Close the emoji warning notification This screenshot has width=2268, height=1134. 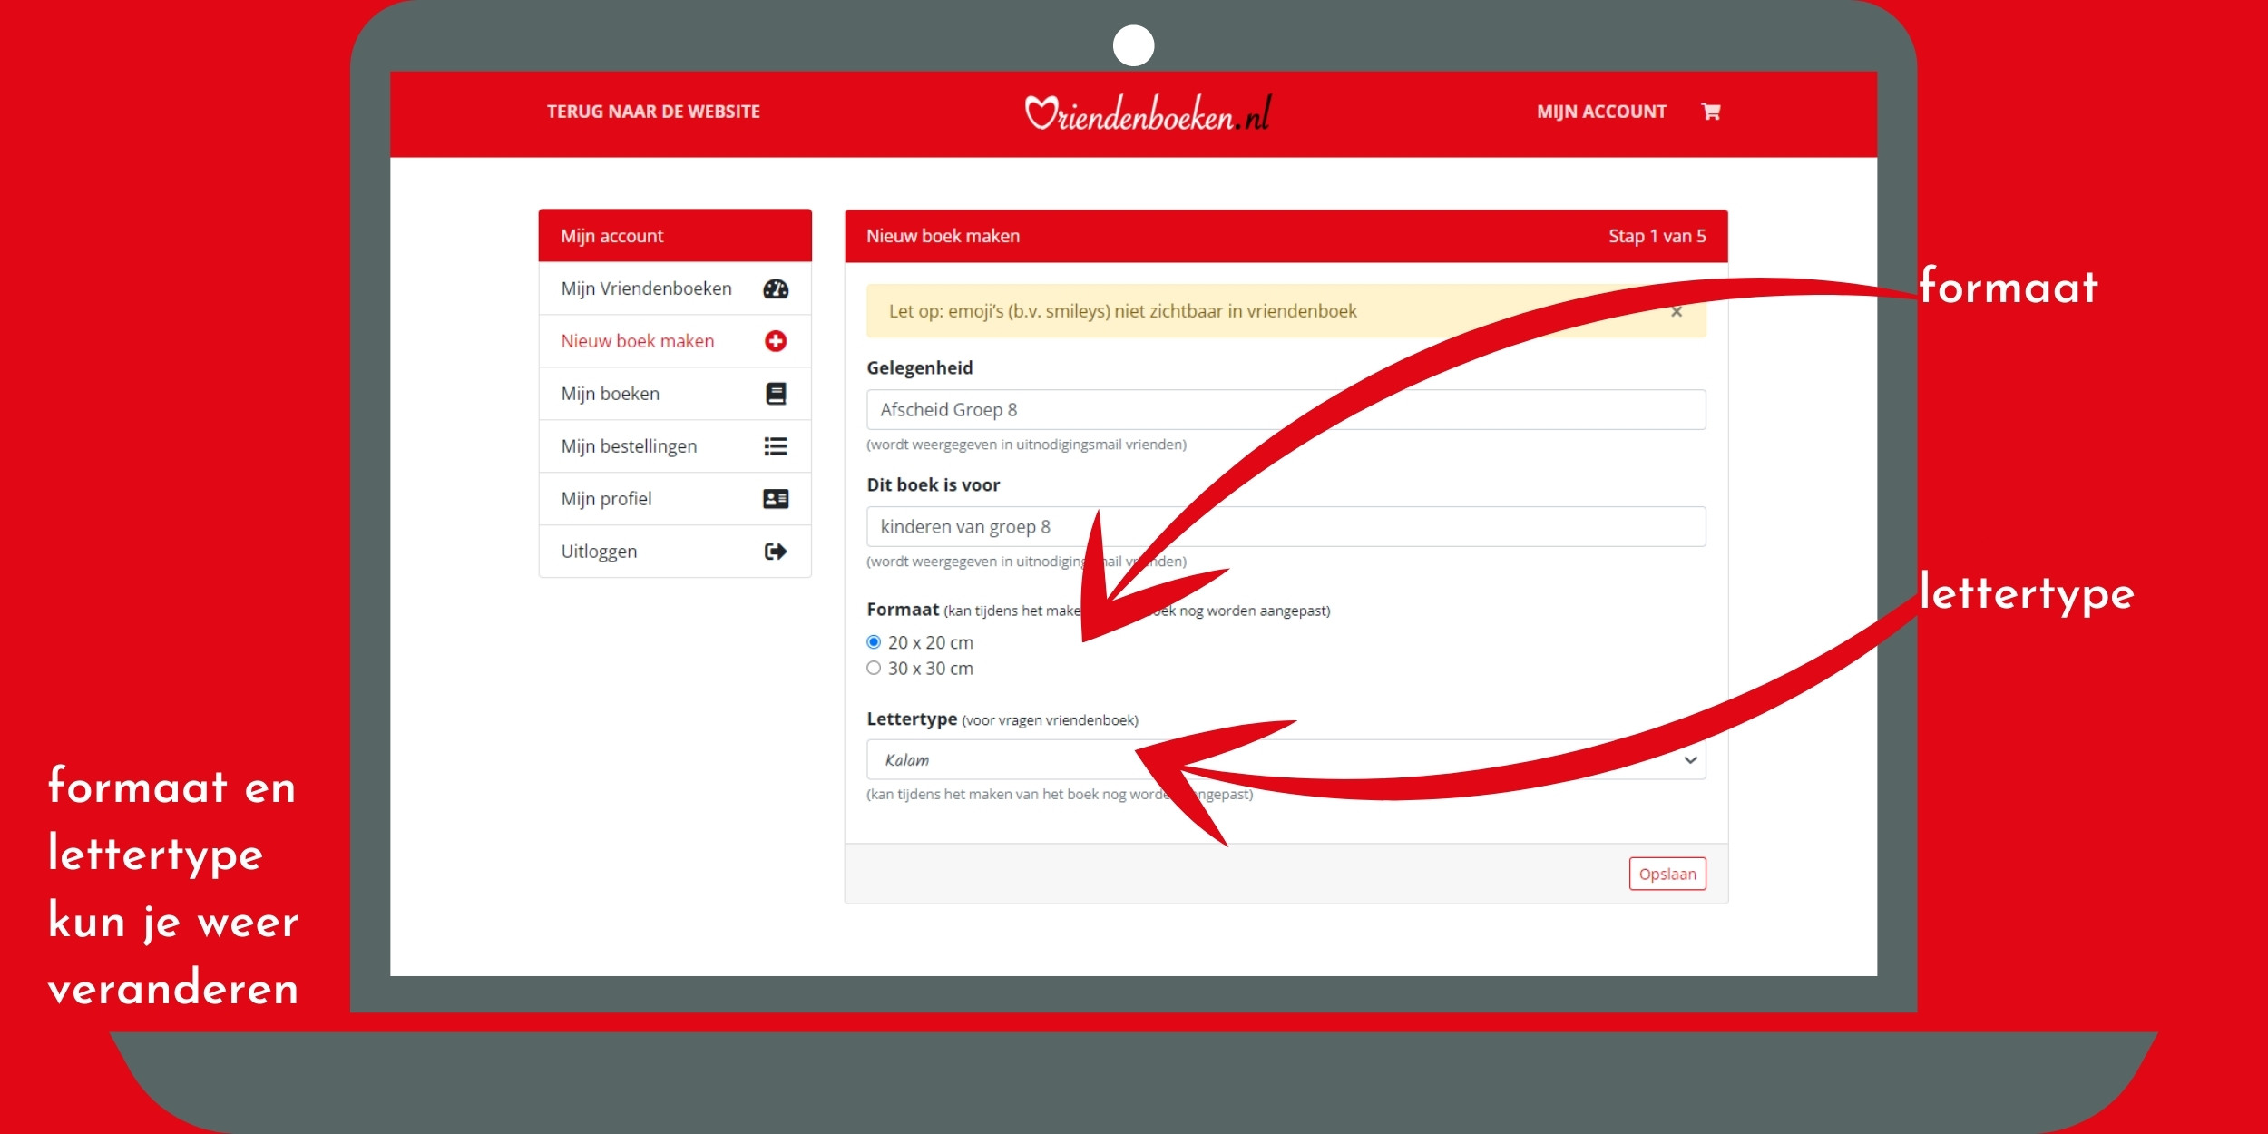1677,311
